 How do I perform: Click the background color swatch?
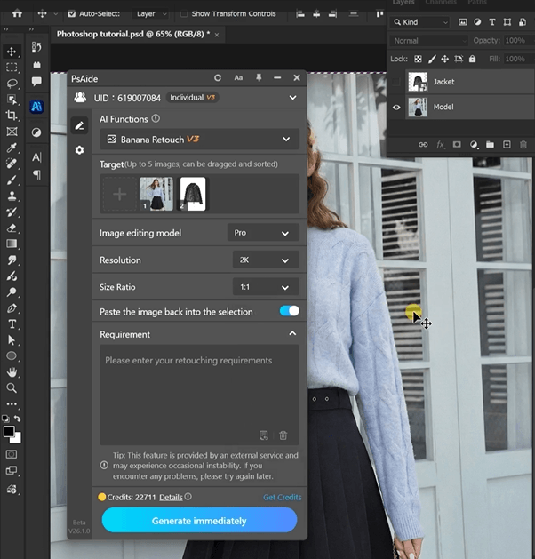(x=17, y=439)
